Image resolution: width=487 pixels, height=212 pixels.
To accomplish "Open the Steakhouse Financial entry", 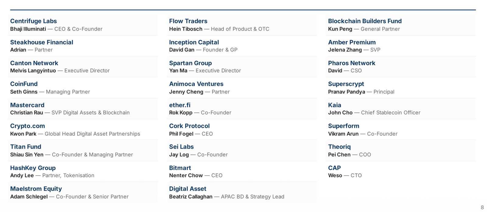I will 42,42.
